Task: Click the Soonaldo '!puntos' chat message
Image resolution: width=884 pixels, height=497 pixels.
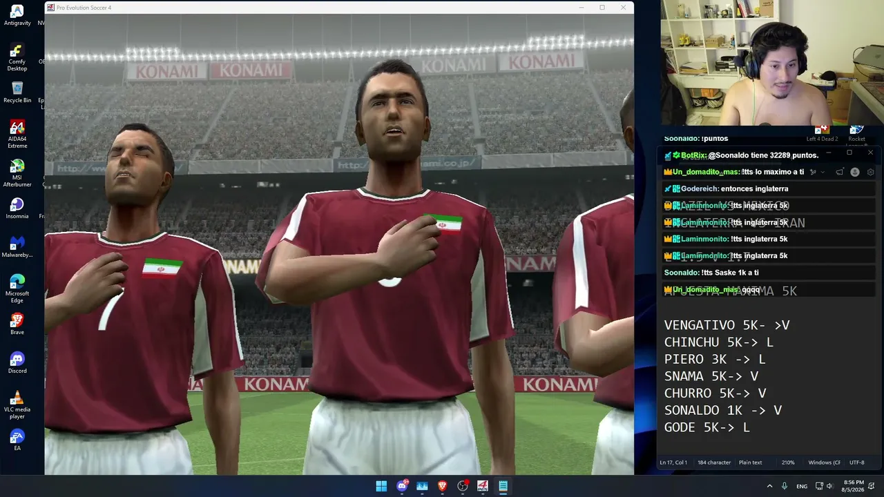Action: [696, 139]
